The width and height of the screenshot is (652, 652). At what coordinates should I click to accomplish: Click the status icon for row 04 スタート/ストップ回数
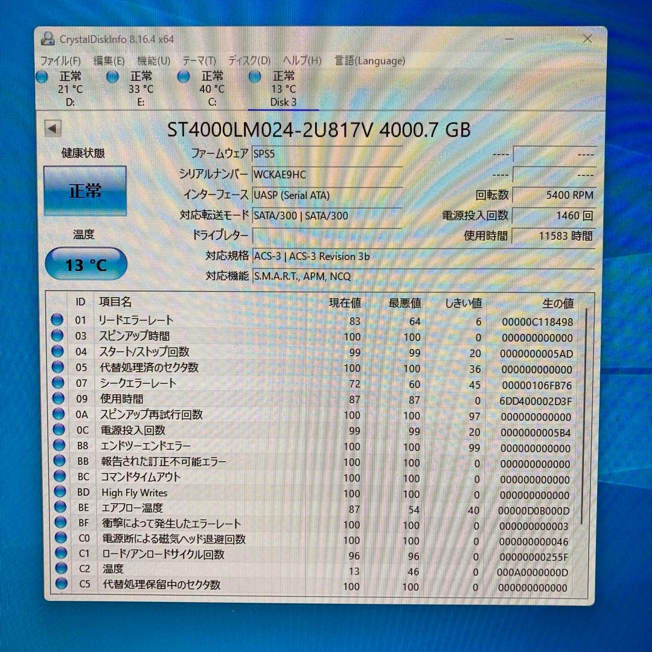pos(57,351)
